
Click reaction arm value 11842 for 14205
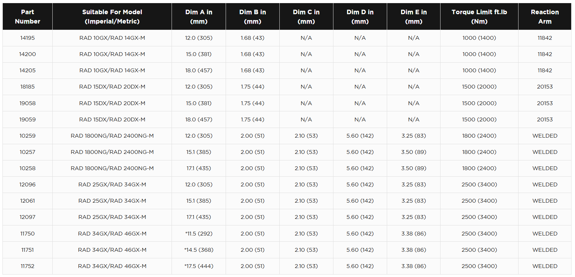[x=544, y=71]
